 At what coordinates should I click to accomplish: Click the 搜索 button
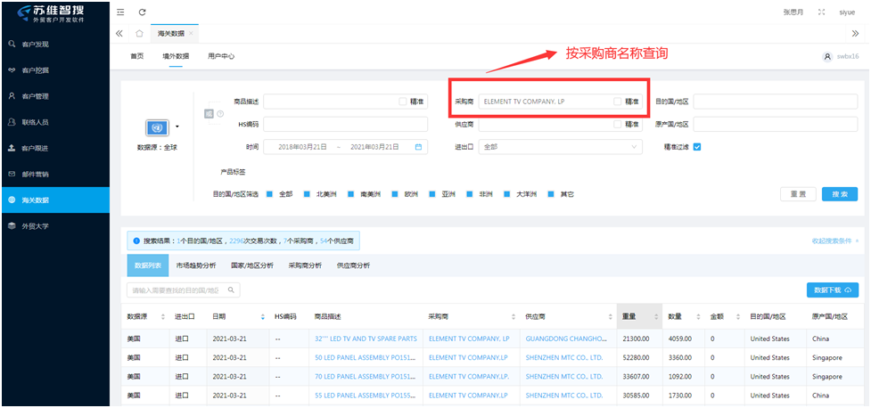839,193
